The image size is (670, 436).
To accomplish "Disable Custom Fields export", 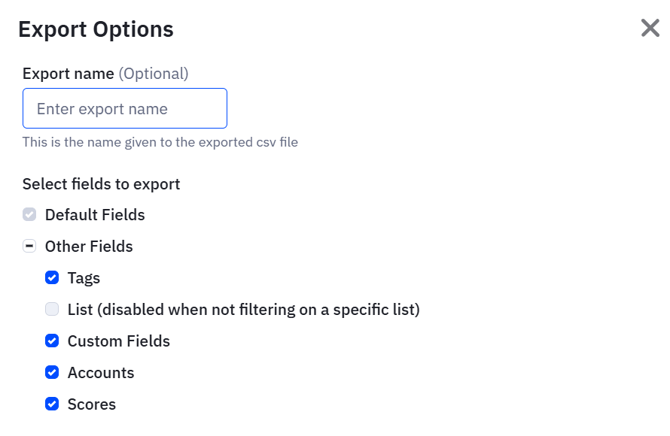I will (51, 341).
